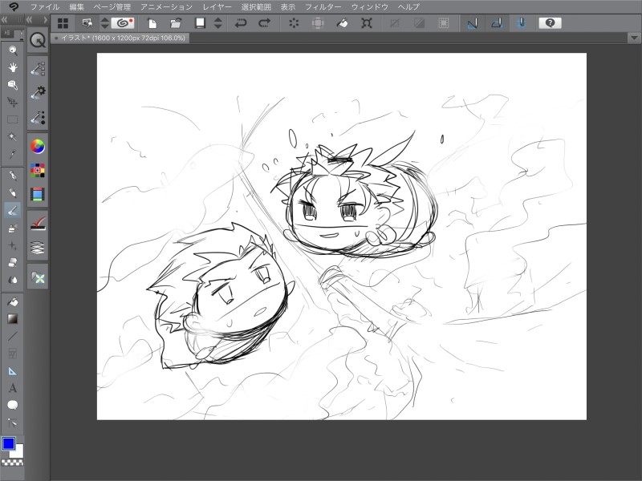Activate Scale/Rotate transform
Image resolution: width=642 pixels, height=481 pixels.
367,23
